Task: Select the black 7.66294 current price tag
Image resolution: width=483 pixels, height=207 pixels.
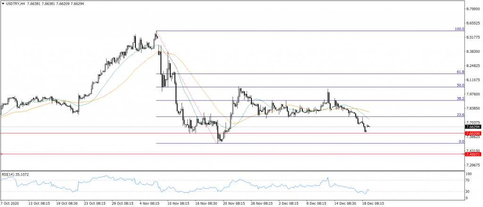Action: (x=473, y=127)
